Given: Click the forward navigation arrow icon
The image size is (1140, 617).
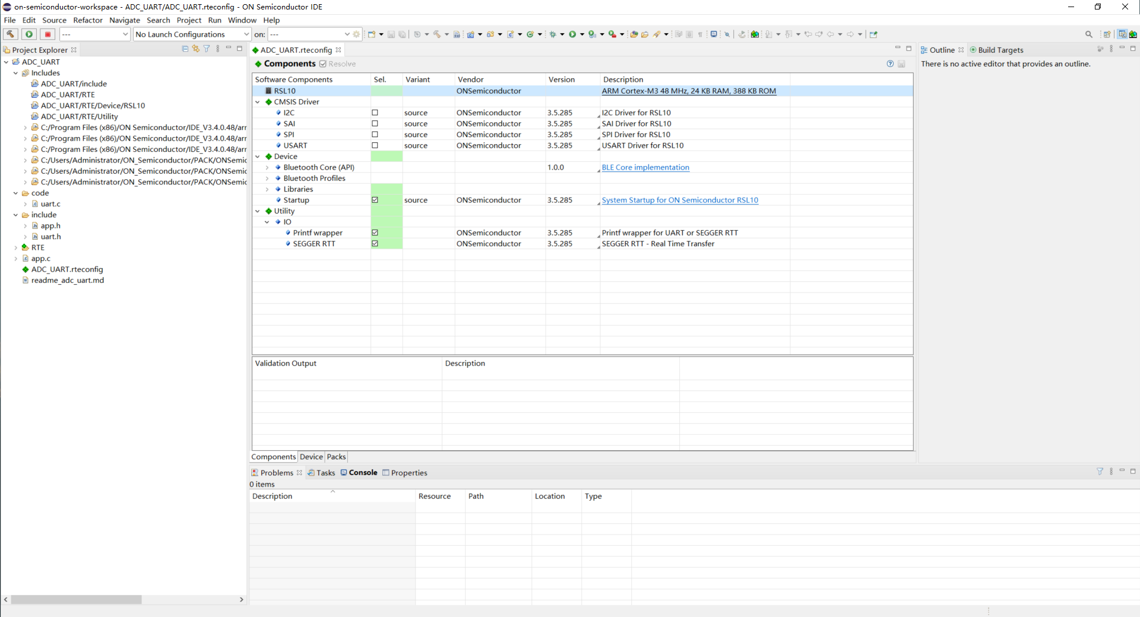Looking at the screenshot, I should [850, 34].
